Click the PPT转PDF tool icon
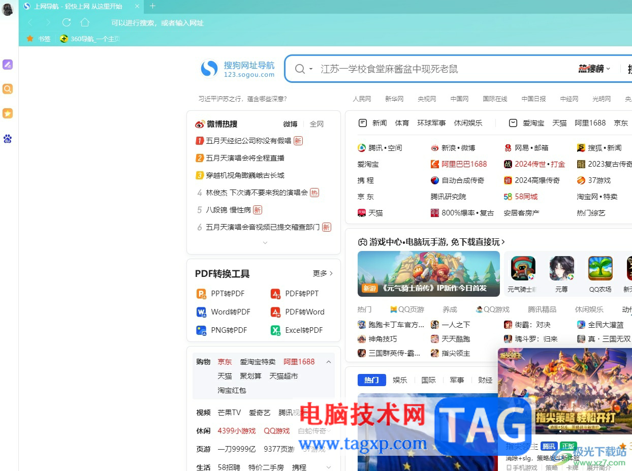This screenshot has width=632, height=471. 202,294
